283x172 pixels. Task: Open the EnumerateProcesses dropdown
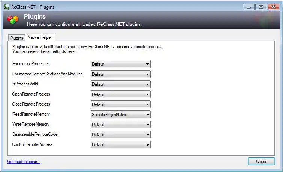(121, 64)
